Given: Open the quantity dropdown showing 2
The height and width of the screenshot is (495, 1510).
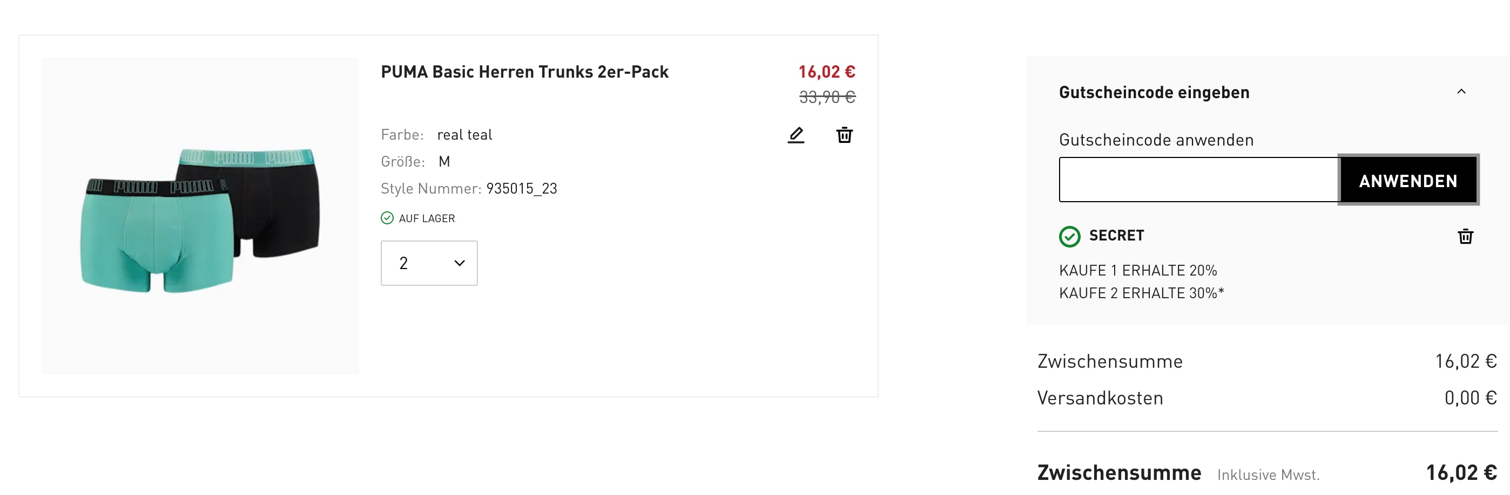Looking at the screenshot, I should [429, 263].
